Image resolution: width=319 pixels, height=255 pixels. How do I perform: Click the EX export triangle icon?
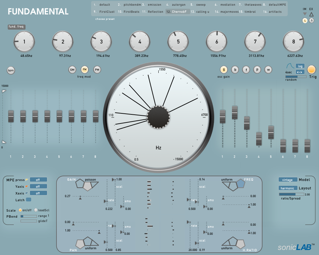311,14
